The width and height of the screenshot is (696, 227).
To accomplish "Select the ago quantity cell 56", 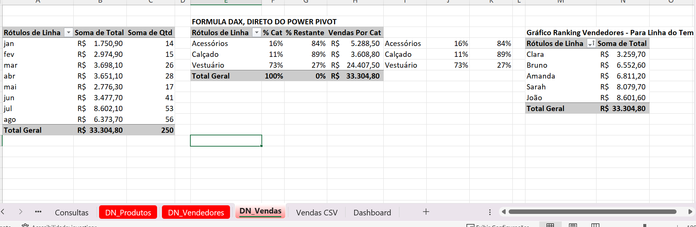I will click(151, 119).
